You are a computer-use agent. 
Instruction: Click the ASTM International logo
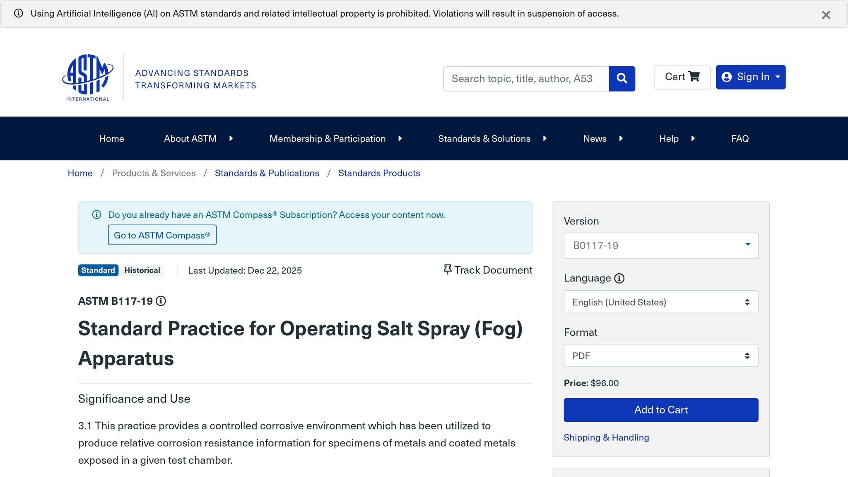click(88, 77)
